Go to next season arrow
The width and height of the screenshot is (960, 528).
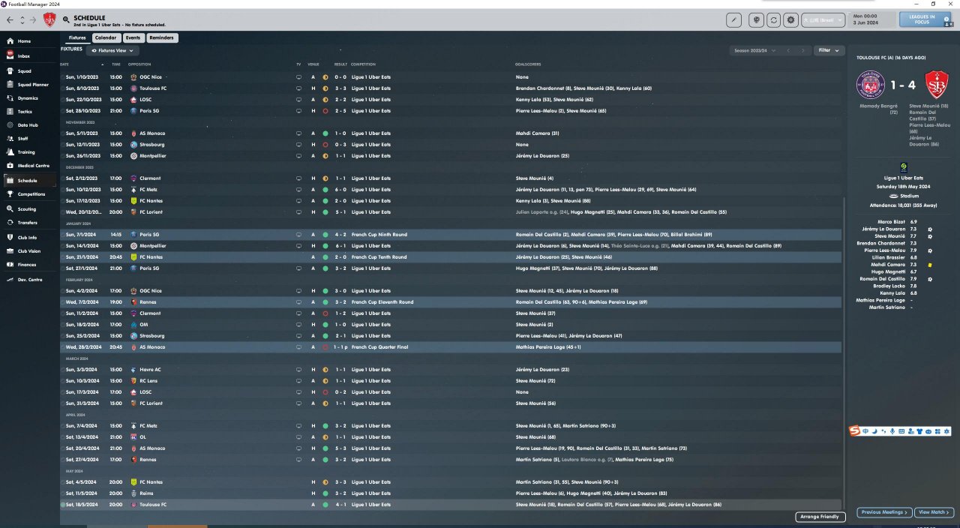point(802,50)
